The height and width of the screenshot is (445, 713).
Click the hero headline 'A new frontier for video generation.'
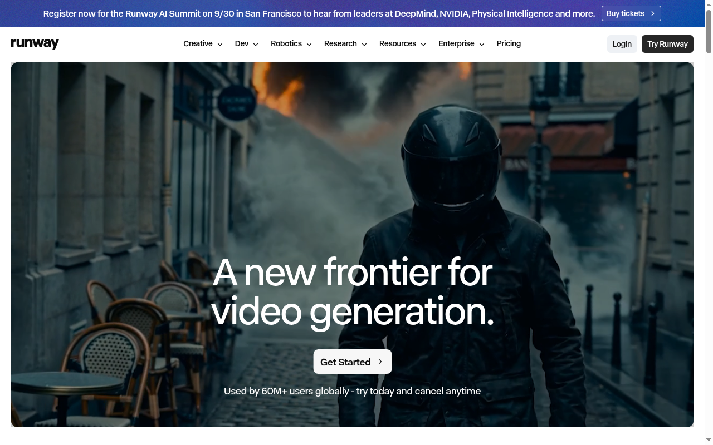pos(353,291)
